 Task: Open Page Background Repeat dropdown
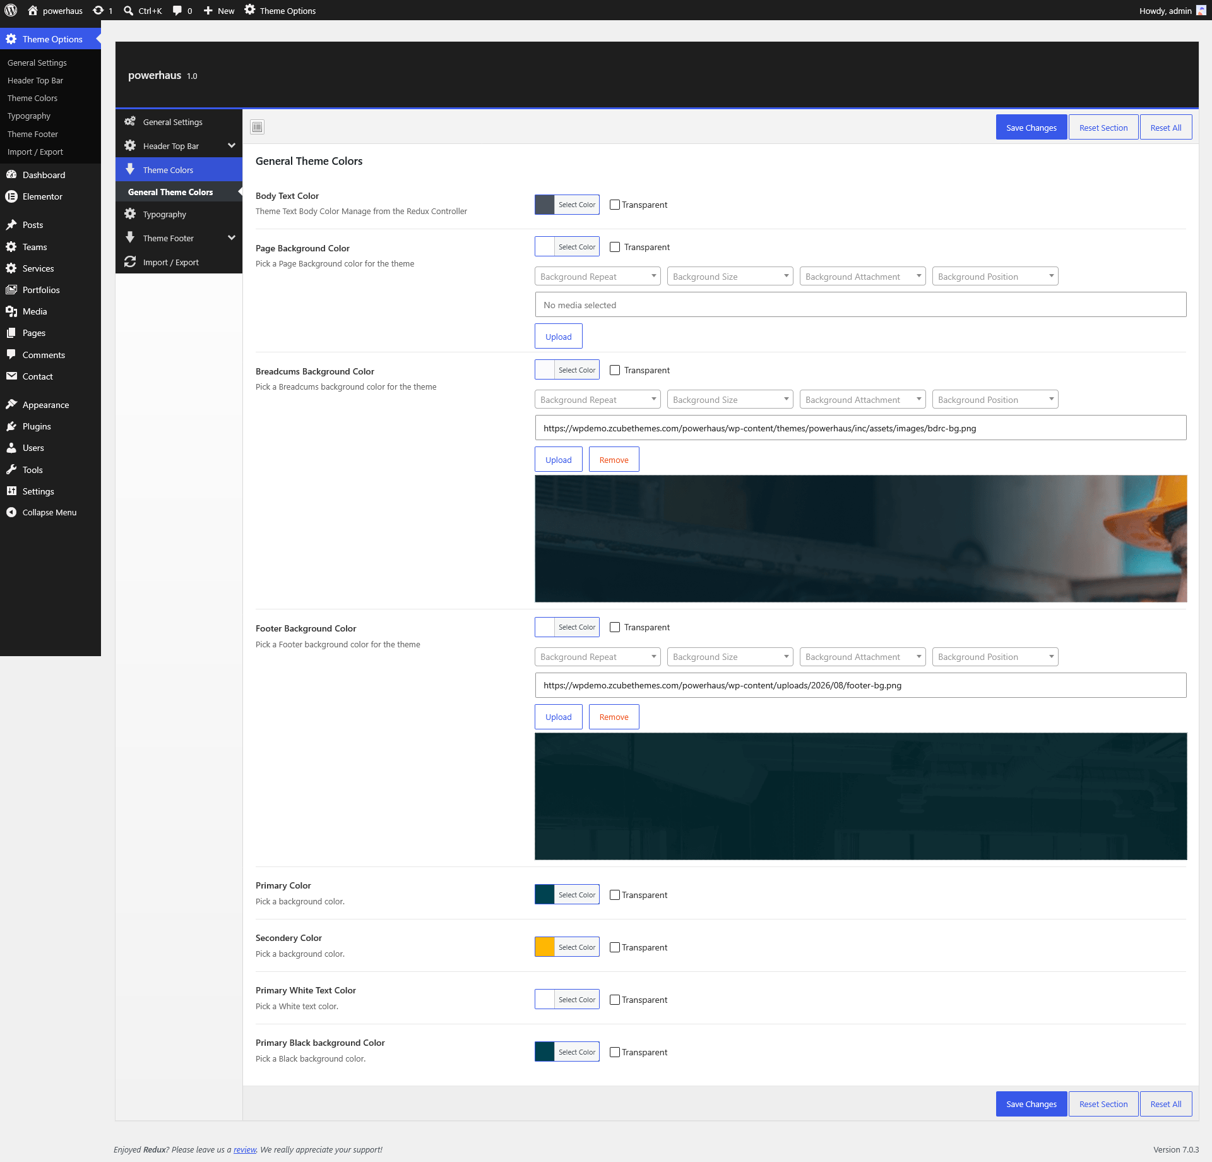click(598, 276)
